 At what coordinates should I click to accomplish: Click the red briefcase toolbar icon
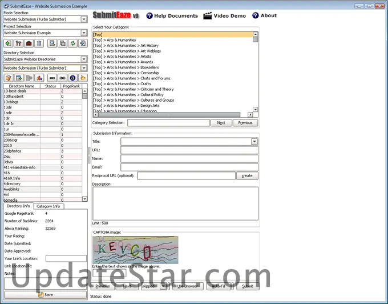[29, 43]
